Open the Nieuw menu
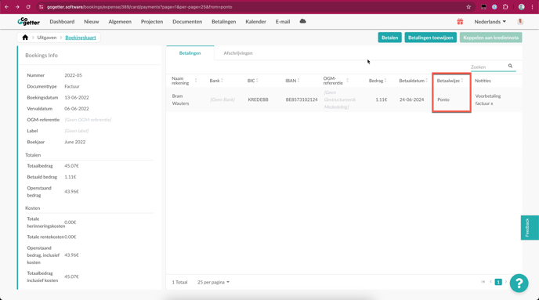This screenshot has width=539, height=300. coord(92,22)
